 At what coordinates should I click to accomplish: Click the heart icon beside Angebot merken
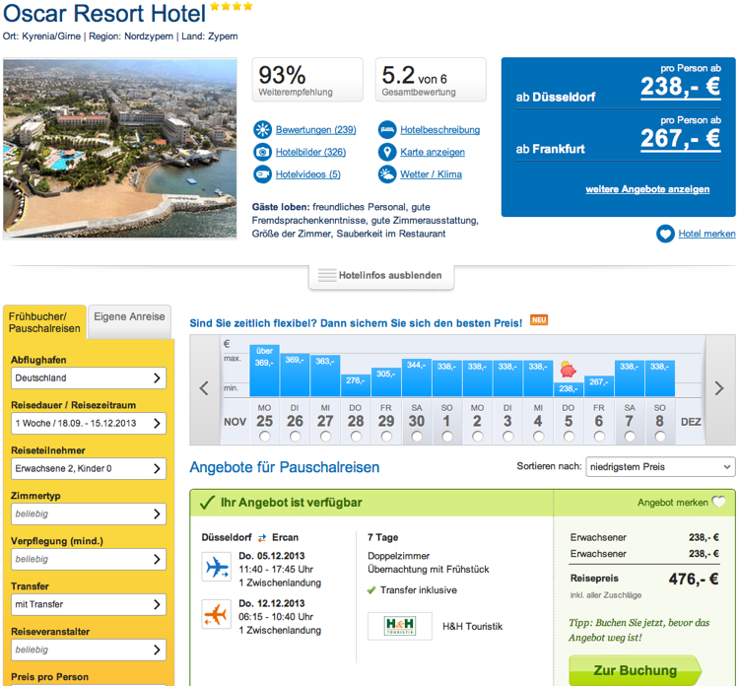(x=718, y=502)
